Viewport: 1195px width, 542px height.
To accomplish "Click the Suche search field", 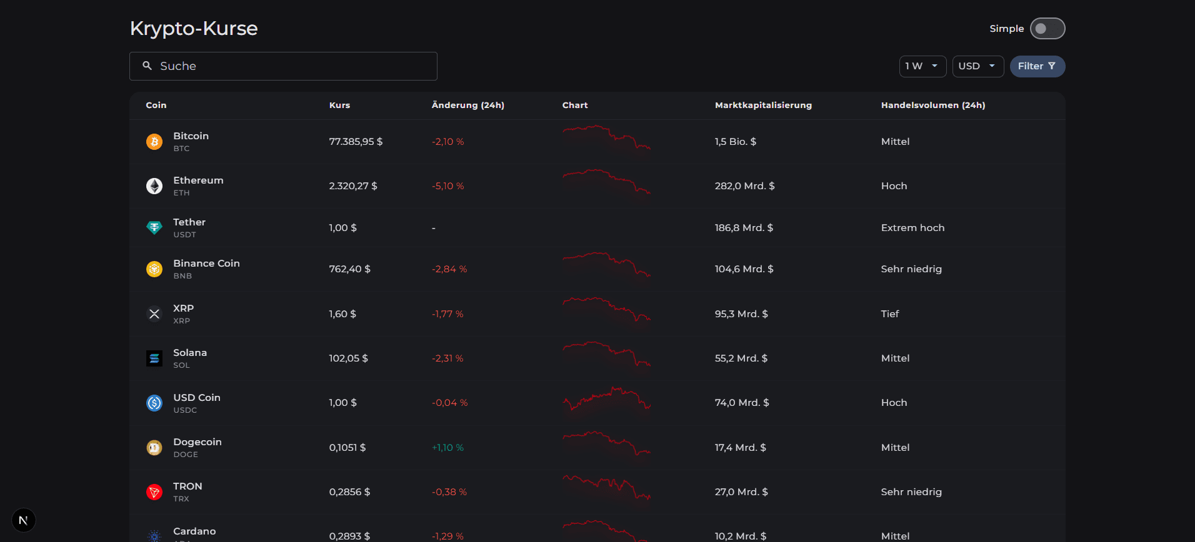I will (283, 66).
